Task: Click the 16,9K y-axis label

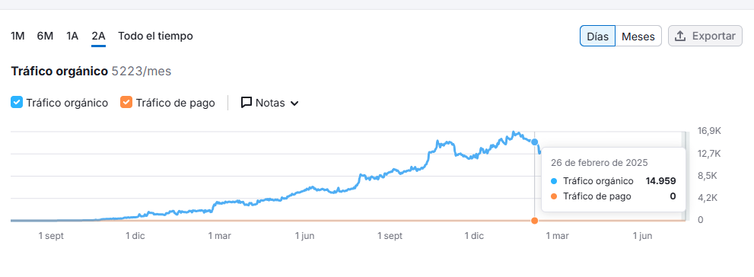Action: pyautogui.click(x=709, y=132)
